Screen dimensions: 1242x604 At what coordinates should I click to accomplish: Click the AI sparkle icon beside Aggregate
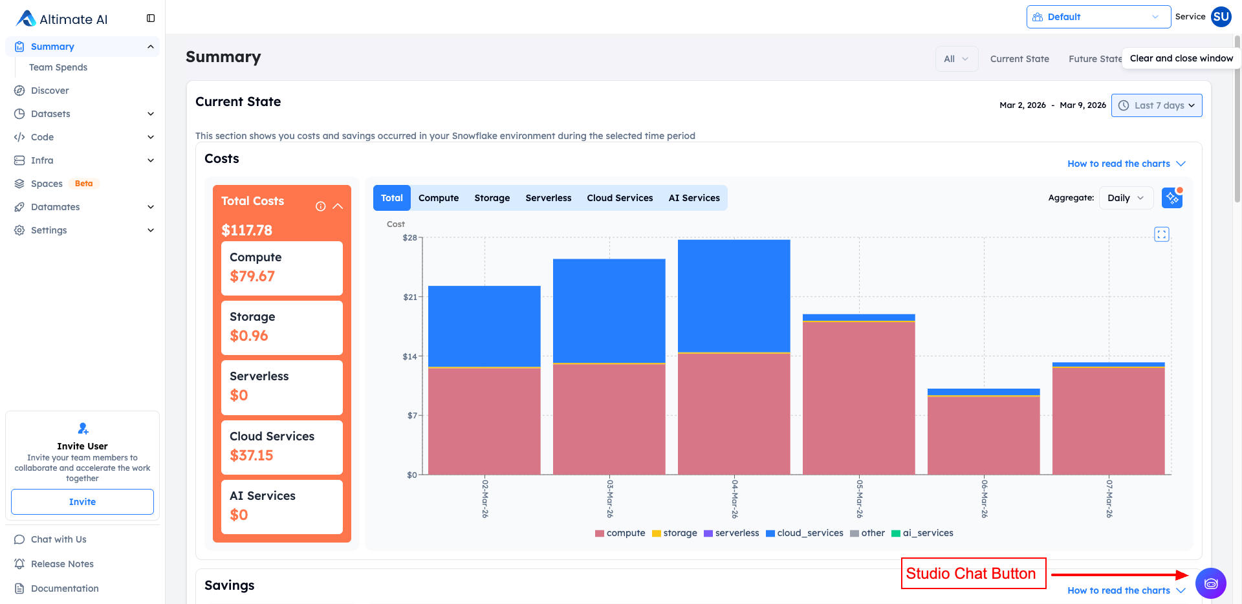click(1171, 198)
